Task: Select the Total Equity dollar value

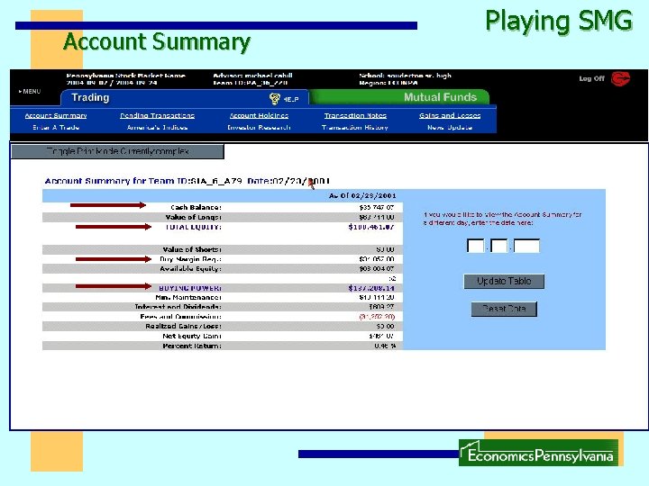Action: point(371,228)
